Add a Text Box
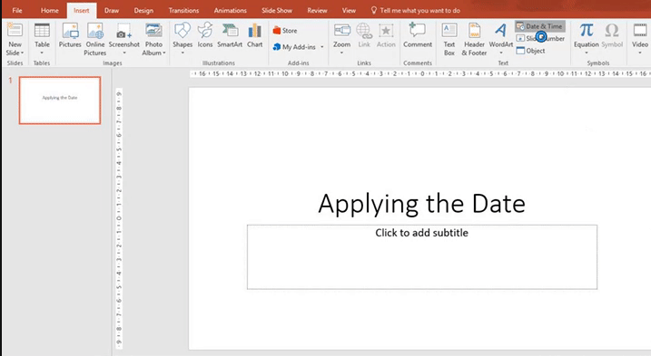Image resolution: width=651 pixels, height=356 pixels. point(449,39)
